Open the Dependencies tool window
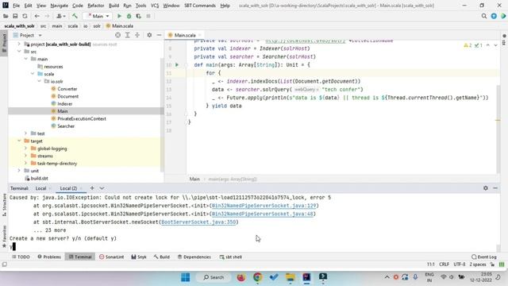The width and height of the screenshot is (508, 286). (x=194, y=257)
